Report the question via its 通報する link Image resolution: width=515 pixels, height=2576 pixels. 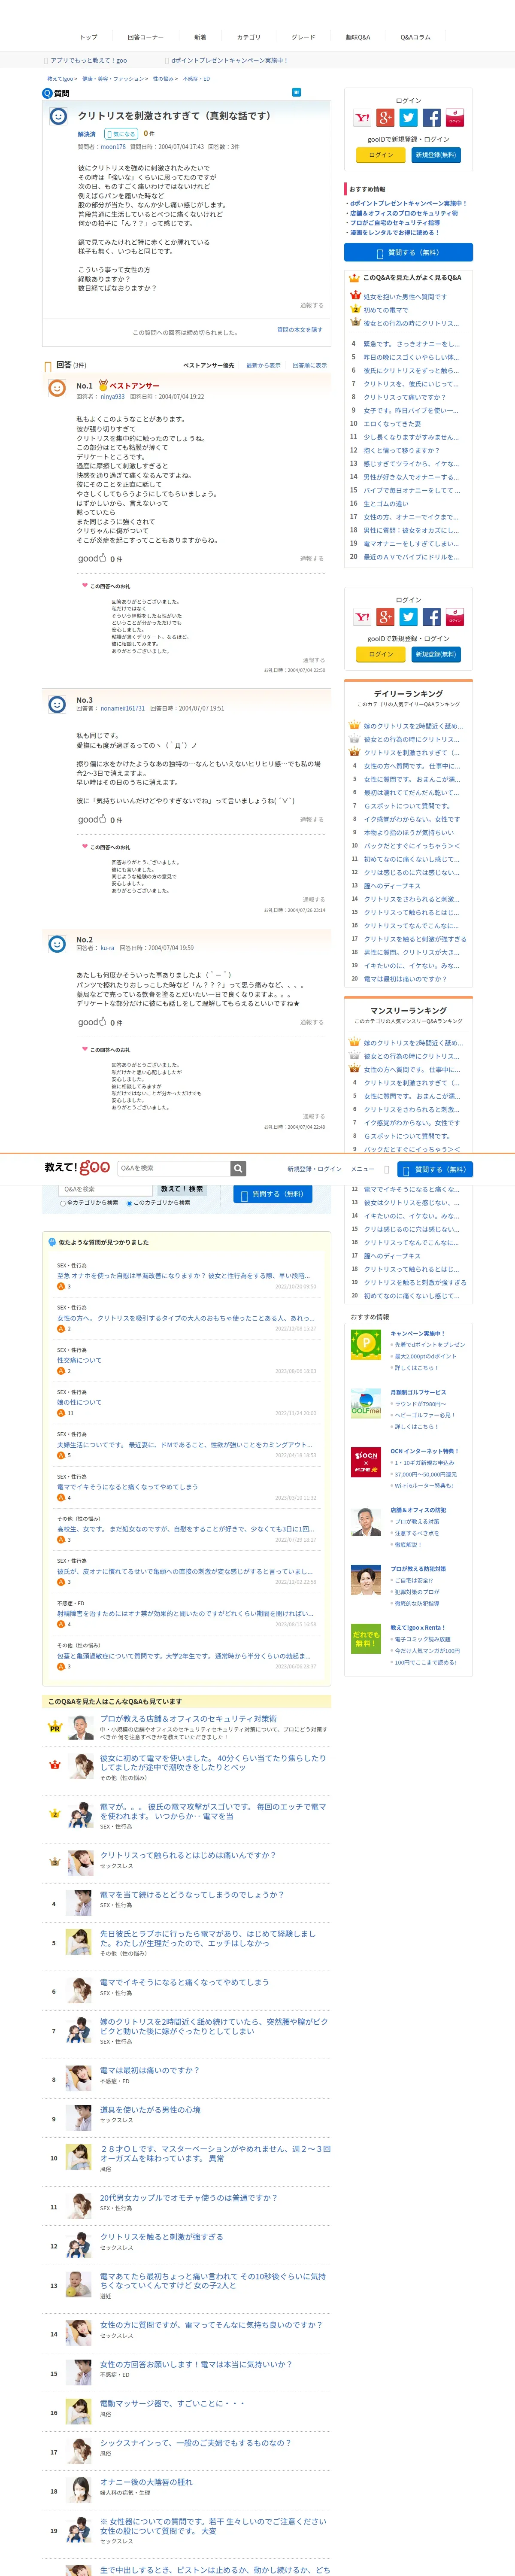311,305
